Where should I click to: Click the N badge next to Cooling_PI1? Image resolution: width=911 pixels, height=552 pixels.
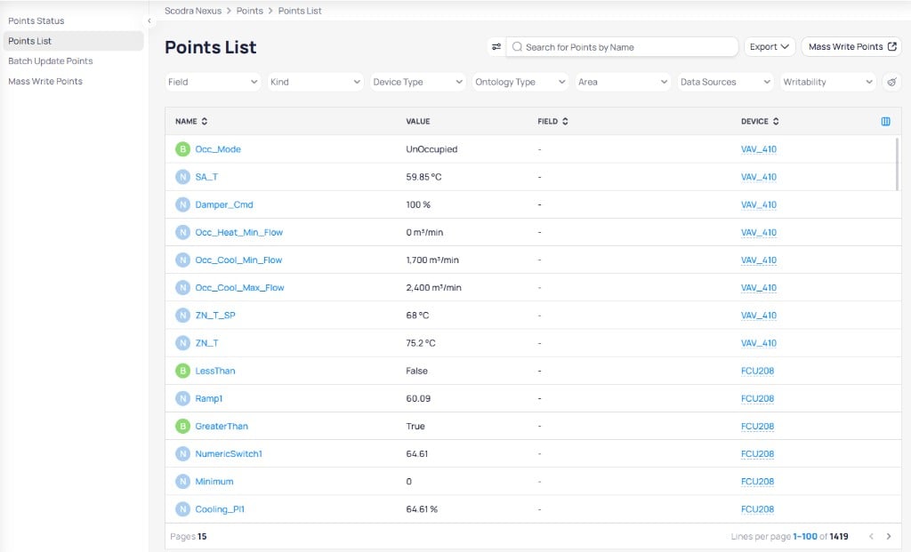point(183,509)
